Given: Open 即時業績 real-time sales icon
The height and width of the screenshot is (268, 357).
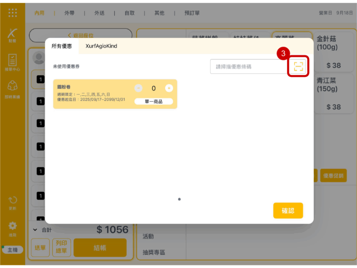Looking at the screenshot, I should click(x=13, y=89).
